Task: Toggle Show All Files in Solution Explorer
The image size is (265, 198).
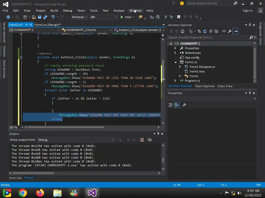Action: pyautogui.click(x=216, y=31)
